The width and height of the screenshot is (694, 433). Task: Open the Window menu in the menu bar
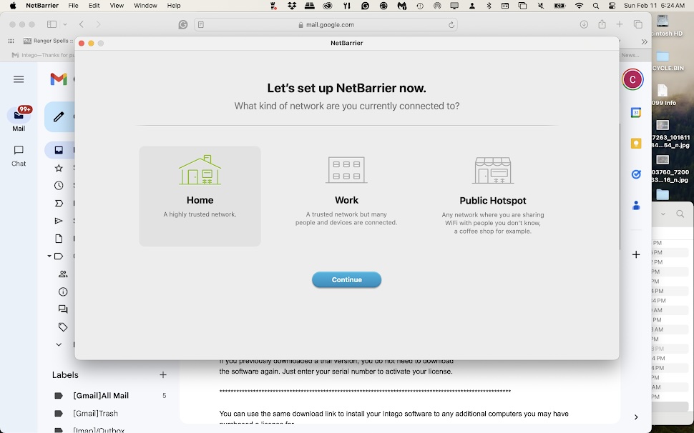tap(145, 5)
